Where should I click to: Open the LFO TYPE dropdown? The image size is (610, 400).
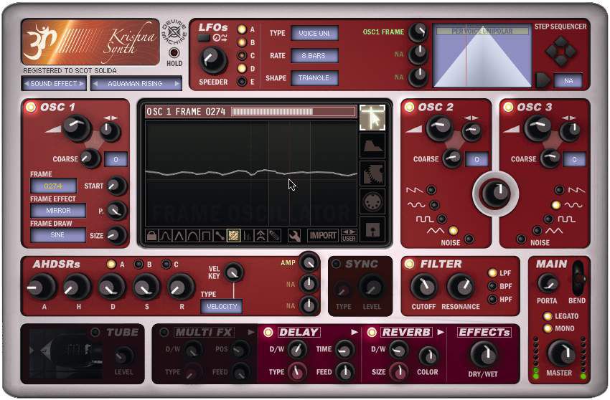tap(314, 34)
